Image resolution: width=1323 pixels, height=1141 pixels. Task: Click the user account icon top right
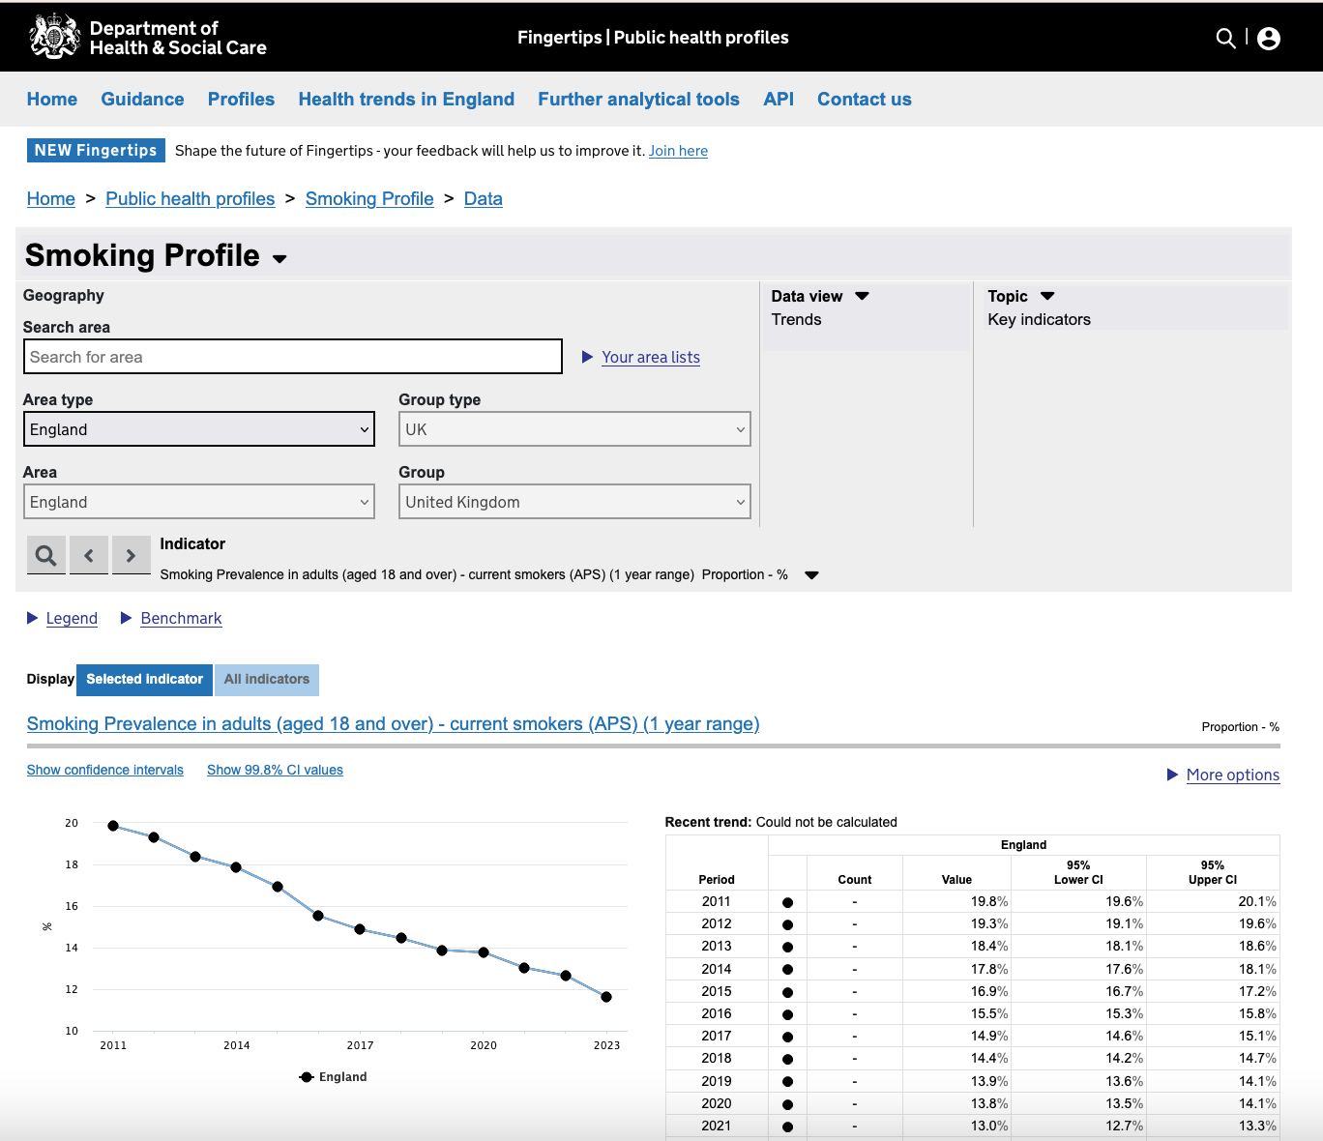click(1268, 39)
